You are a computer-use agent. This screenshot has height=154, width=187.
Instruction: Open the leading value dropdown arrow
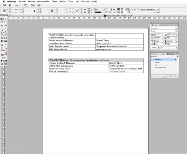pyautogui.click(x=176, y=35)
